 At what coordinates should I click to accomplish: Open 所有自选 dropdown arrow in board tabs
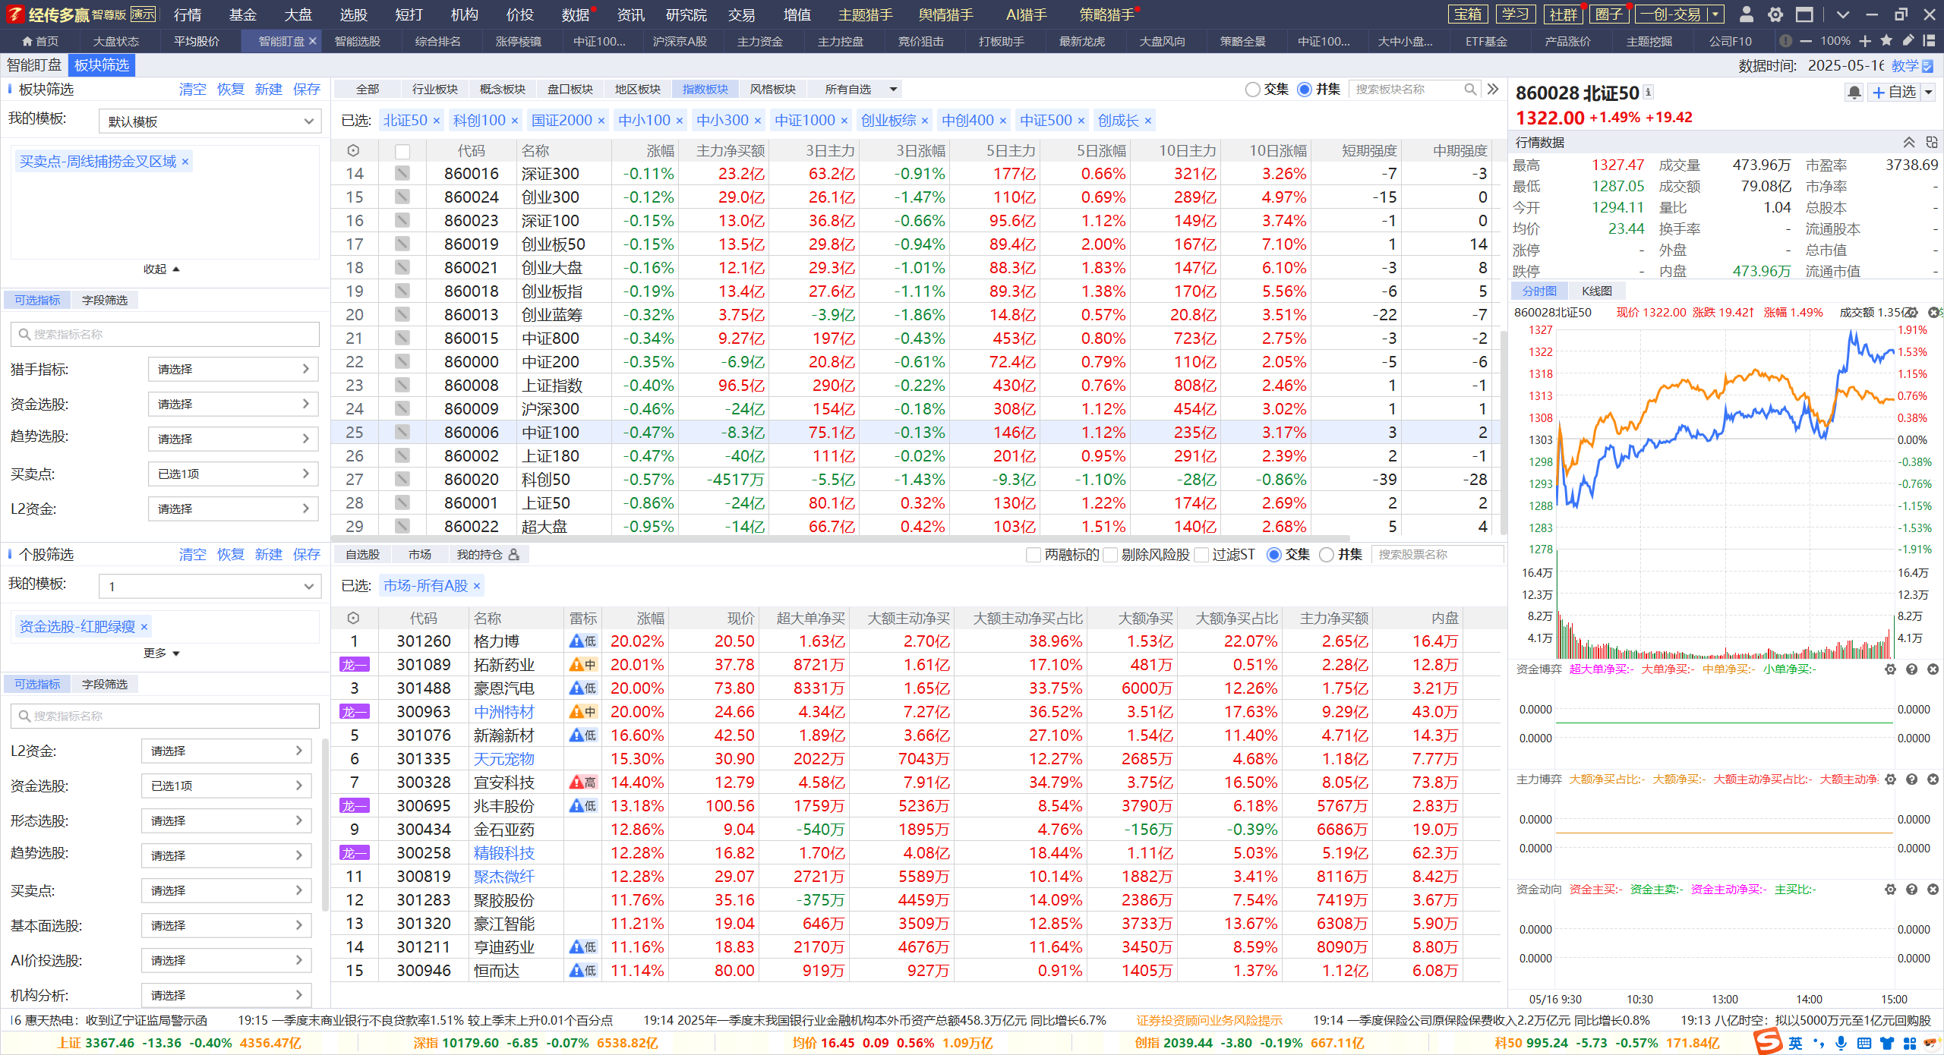[893, 90]
